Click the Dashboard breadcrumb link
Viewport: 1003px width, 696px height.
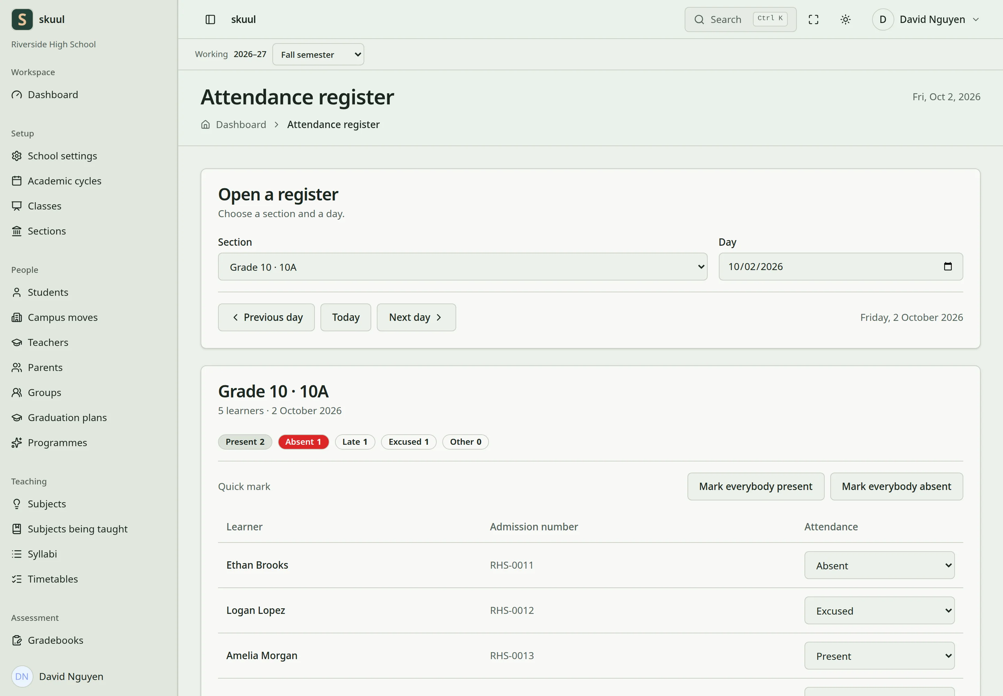point(241,125)
